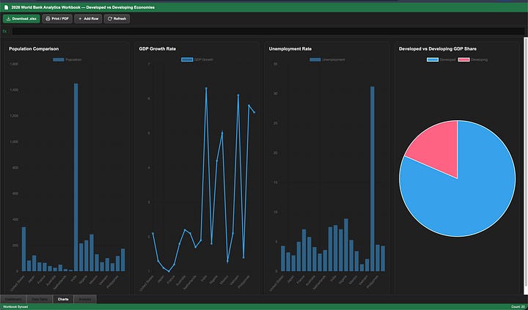Toggle the GDP Growth legend series
528x310 pixels.
[197, 59]
